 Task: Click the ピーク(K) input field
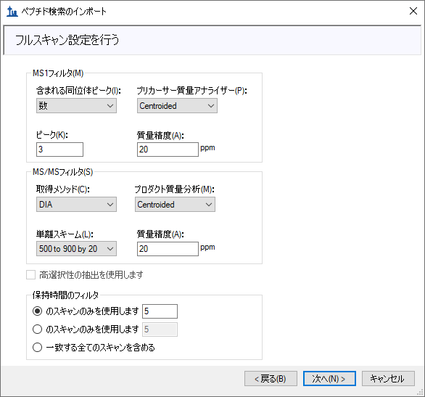59,150
